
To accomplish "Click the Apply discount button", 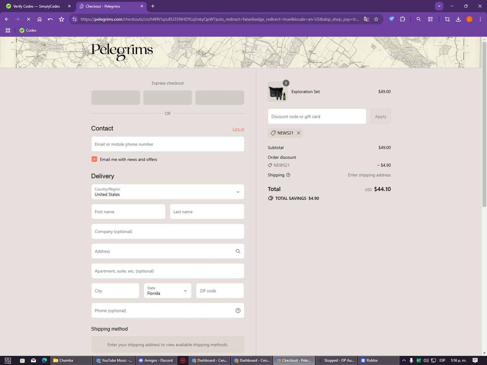I will tap(381, 116).
